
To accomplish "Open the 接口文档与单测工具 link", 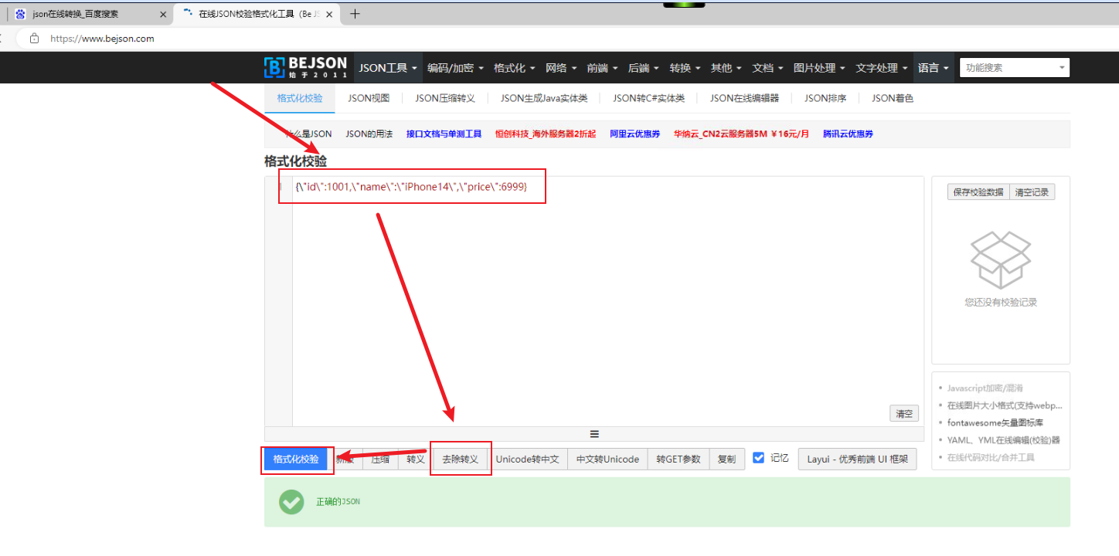I will point(444,134).
